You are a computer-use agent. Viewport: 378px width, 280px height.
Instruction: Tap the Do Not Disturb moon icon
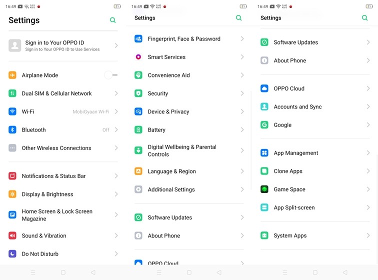coord(12,253)
